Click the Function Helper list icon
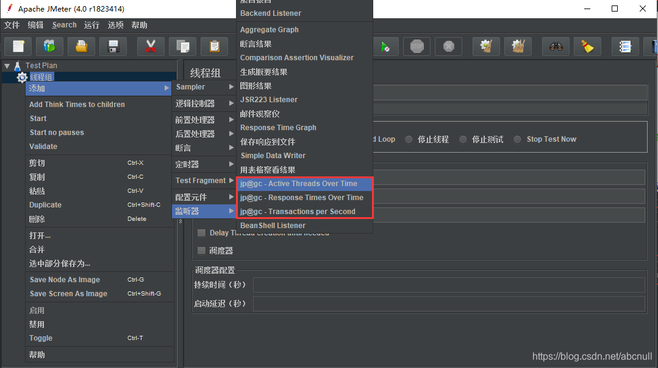The width and height of the screenshot is (658, 368). (x=625, y=46)
